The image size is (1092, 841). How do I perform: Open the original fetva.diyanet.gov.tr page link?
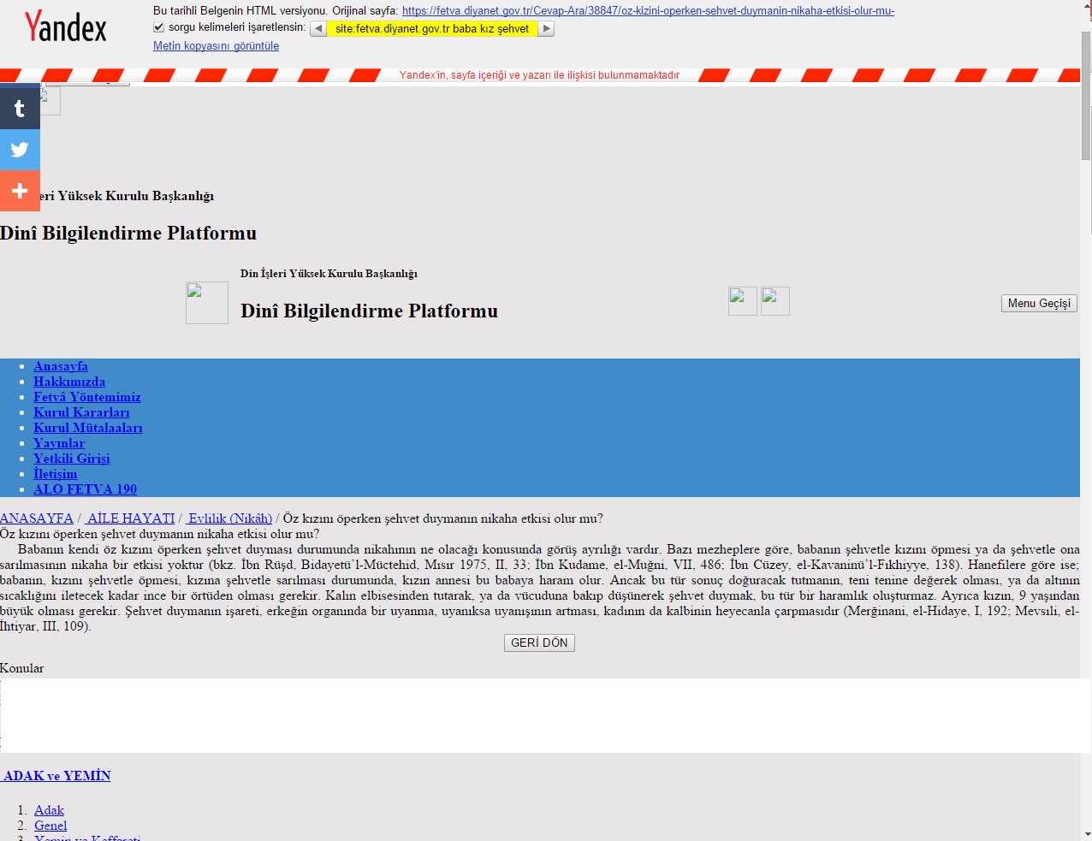click(648, 11)
